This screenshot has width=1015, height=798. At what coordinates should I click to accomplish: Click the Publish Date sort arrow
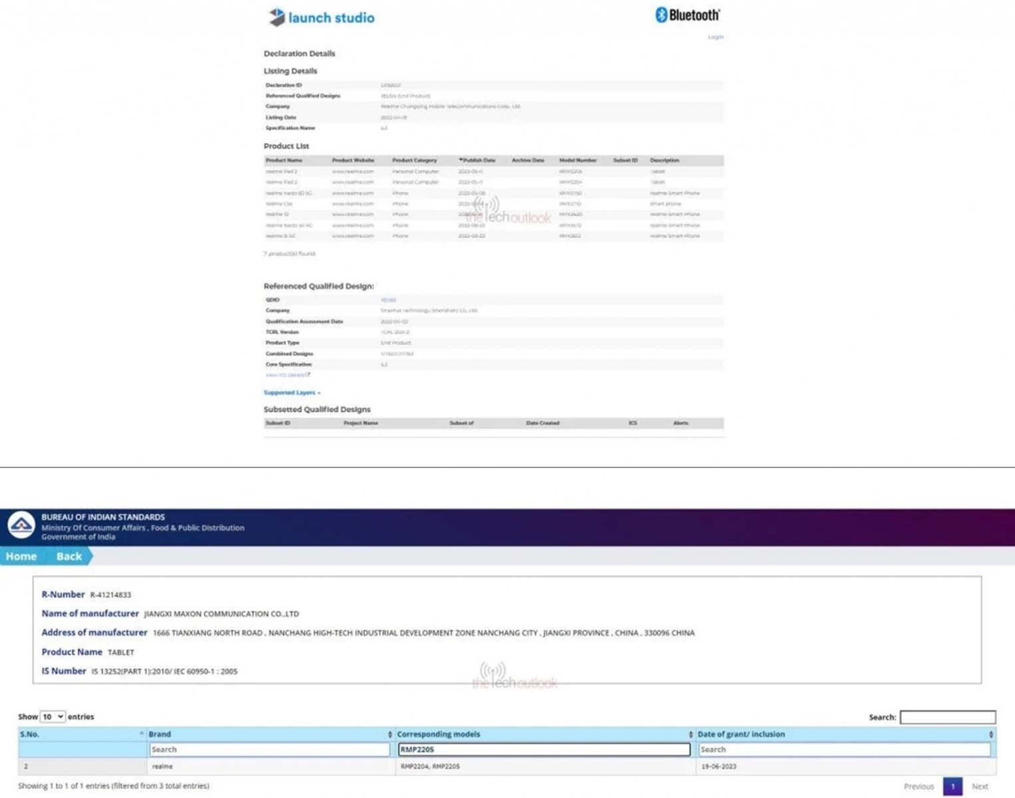click(x=461, y=160)
